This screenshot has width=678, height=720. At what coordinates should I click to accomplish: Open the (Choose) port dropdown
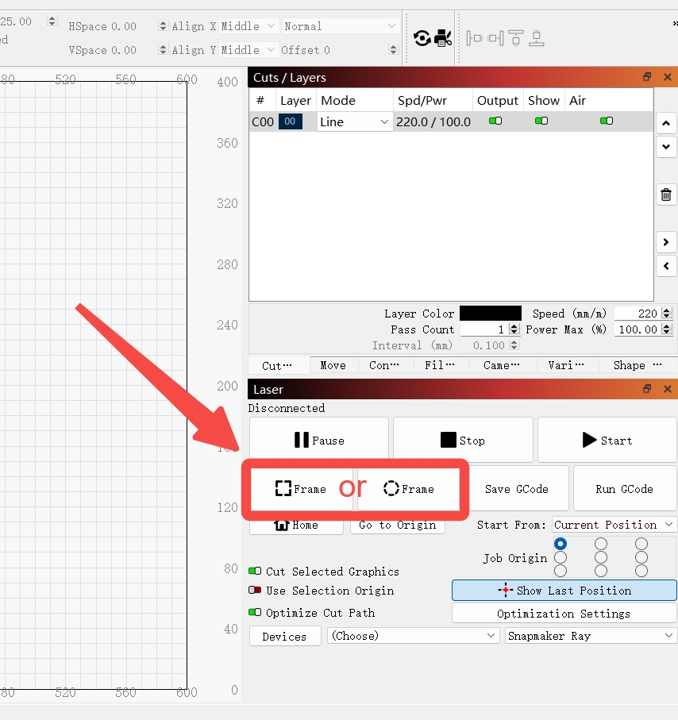coord(413,636)
